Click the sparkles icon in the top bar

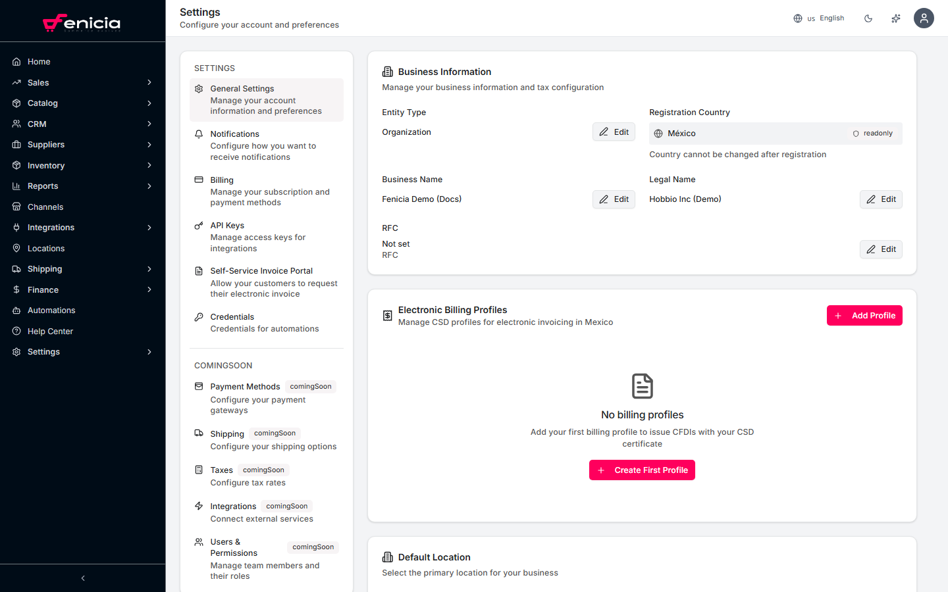[896, 18]
